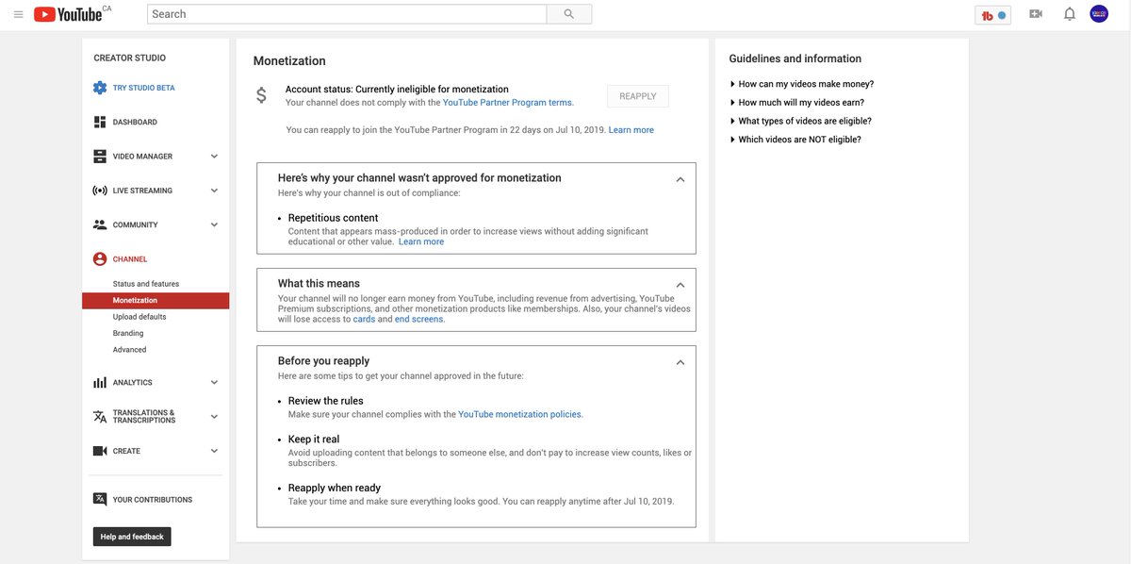Expand the Create section chevron

click(x=214, y=451)
